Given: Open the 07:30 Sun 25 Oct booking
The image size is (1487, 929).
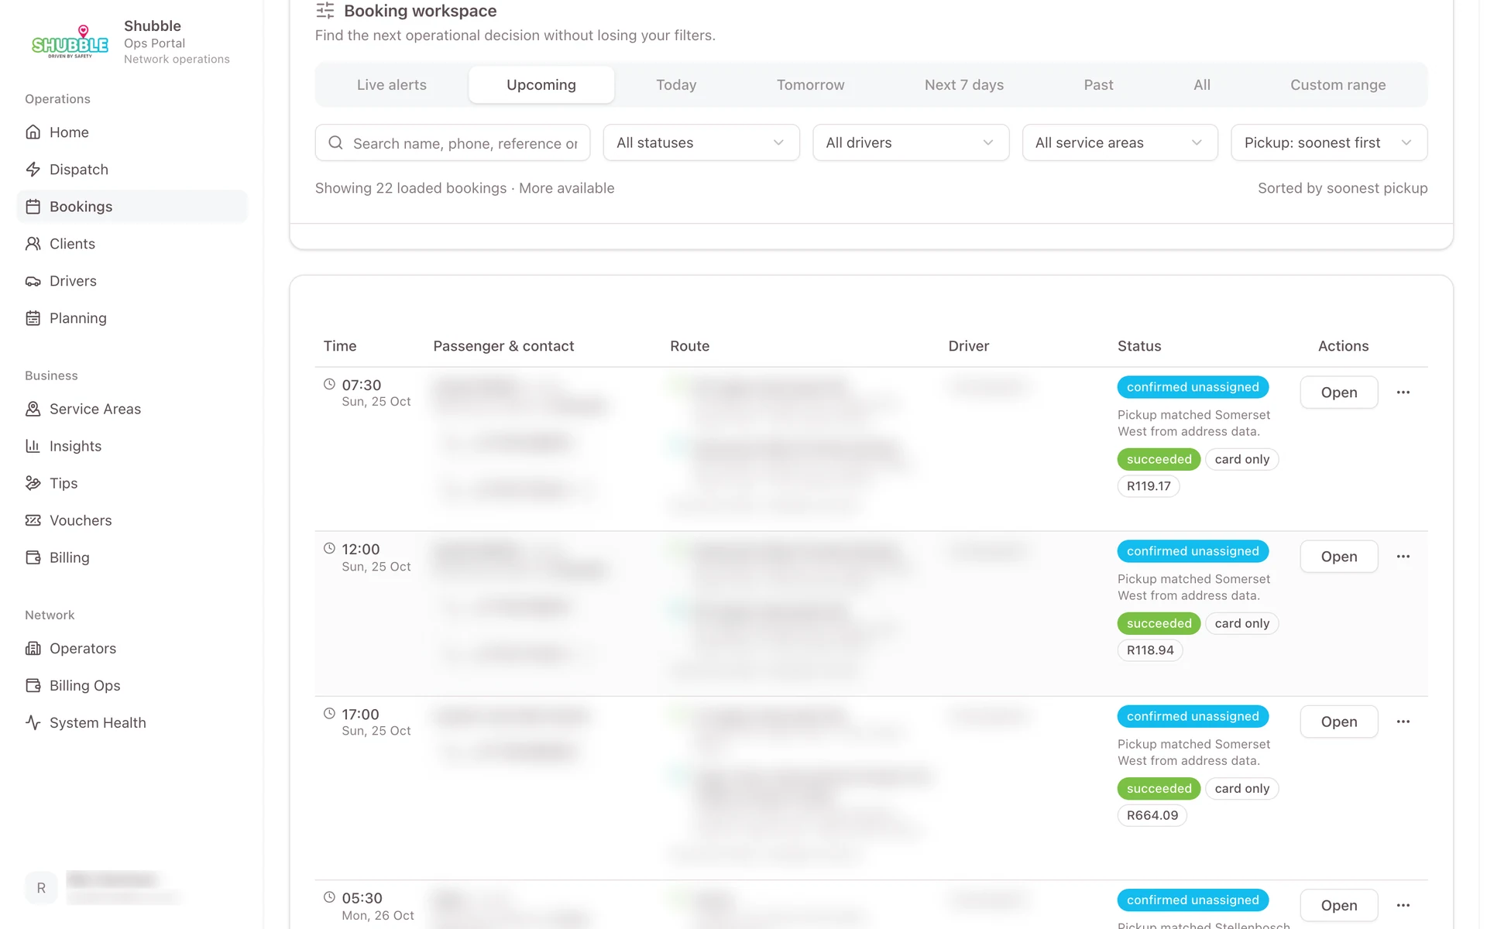Looking at the screenshot, I should [1338, 393].
